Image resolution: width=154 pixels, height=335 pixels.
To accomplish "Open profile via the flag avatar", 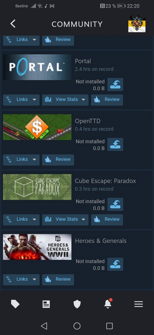I will point(137,24).
